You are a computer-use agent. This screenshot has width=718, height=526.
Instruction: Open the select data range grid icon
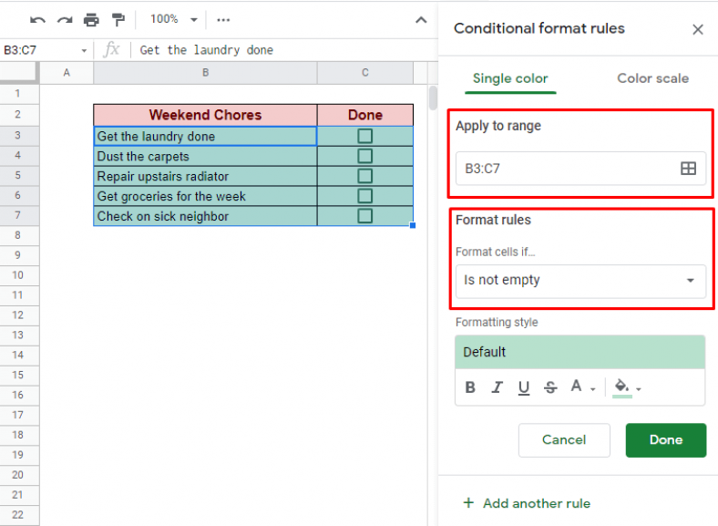coord(688,169)
